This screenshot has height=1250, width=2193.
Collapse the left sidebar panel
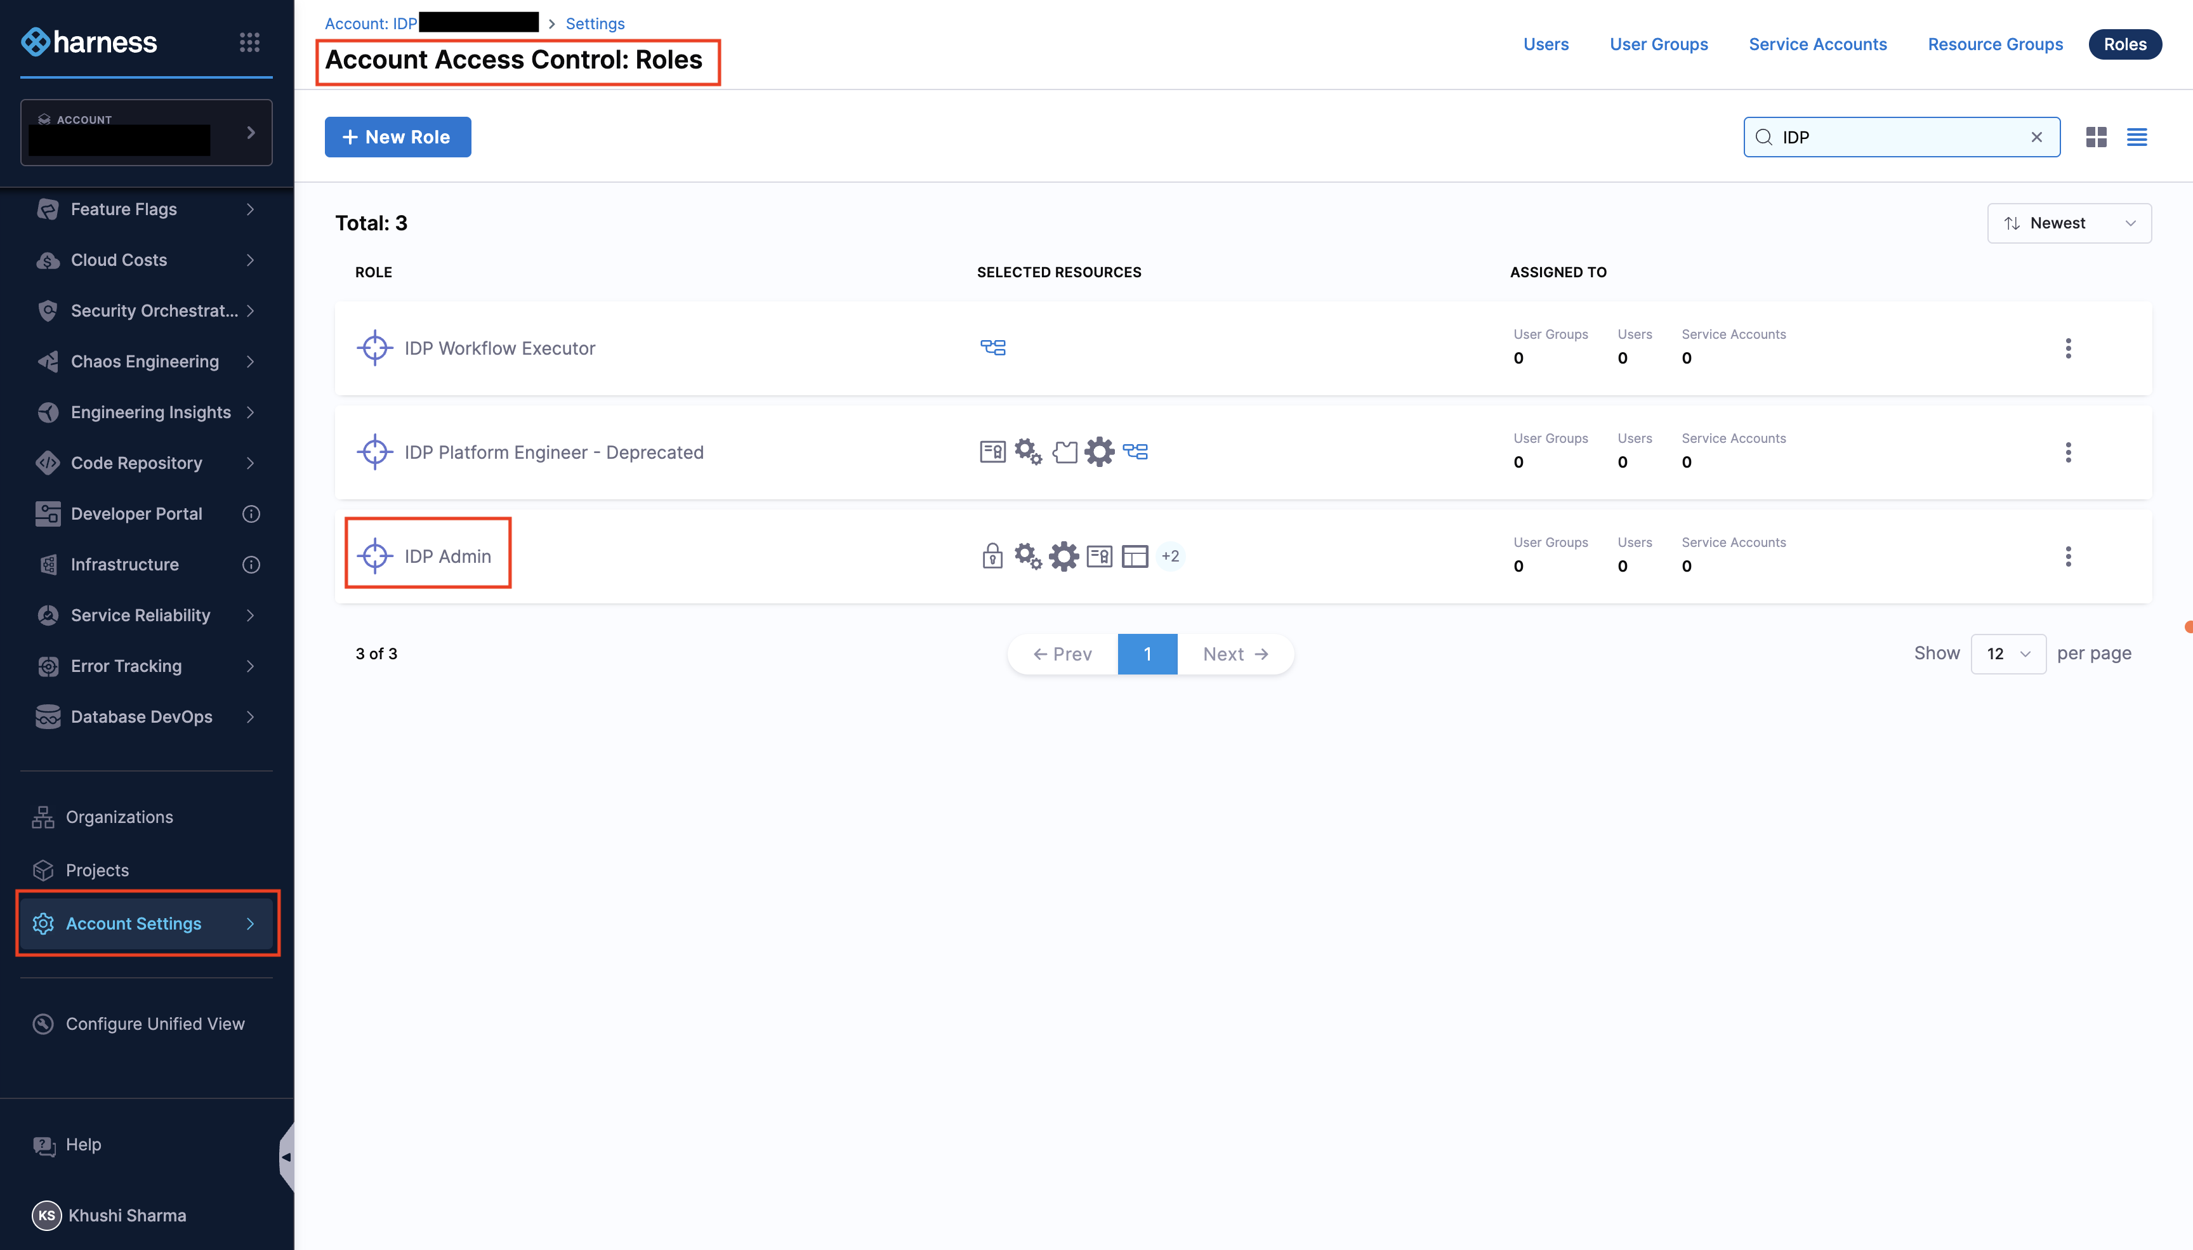pos(286,1157)
